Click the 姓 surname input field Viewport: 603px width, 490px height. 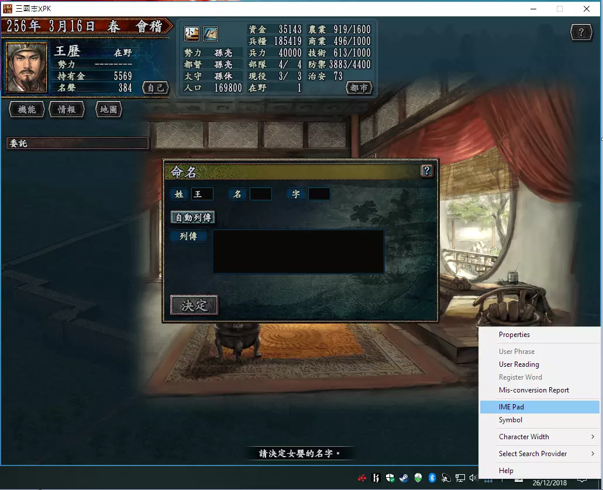202,194
